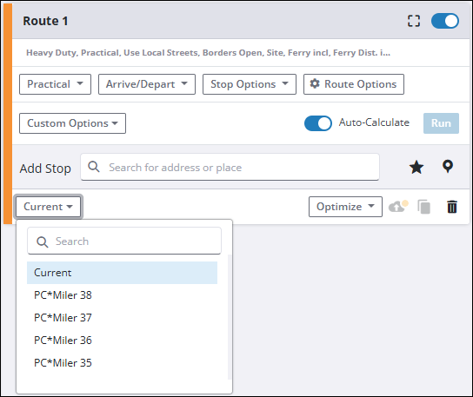Open the Practical routing type dropdown
The image size is (473, 397).
55,84
